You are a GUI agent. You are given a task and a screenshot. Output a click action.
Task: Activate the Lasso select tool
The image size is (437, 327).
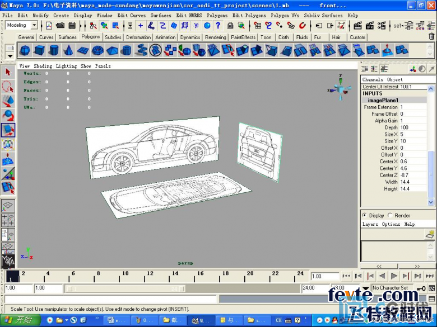click(x=8, y=87)
